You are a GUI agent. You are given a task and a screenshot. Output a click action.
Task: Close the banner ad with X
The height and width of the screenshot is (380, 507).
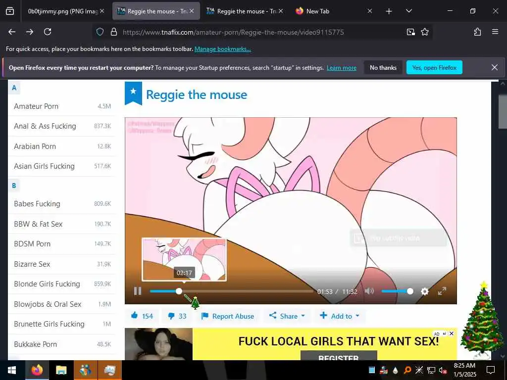pos(452,333)
